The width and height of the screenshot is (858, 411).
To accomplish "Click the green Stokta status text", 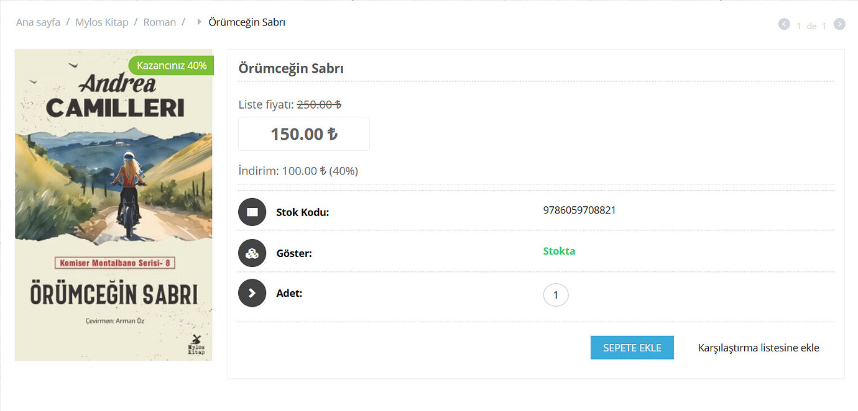I will point(559,251).
